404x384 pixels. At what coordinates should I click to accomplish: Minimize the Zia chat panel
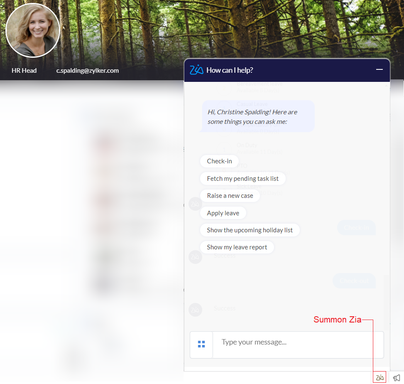point(379,70)
